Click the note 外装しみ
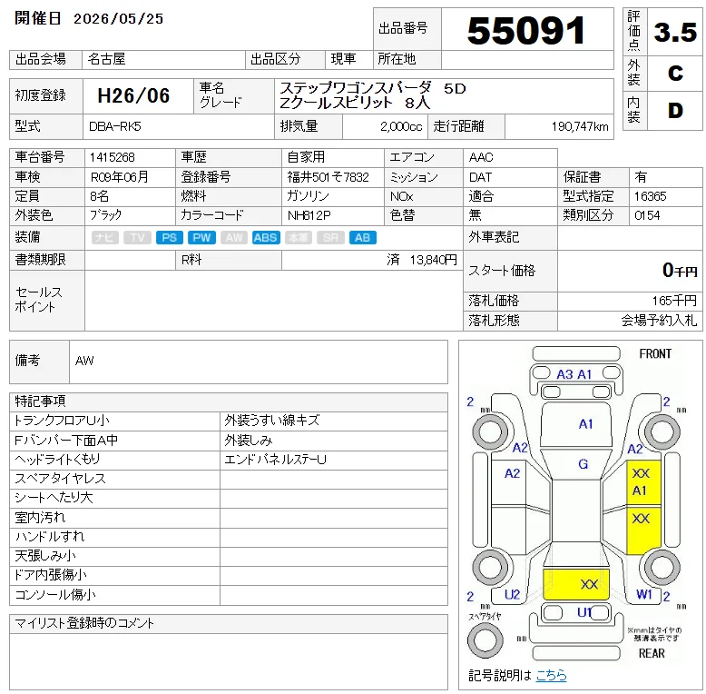Image resolution: width=706 pixels, height=694 pixels. [249, 440]
